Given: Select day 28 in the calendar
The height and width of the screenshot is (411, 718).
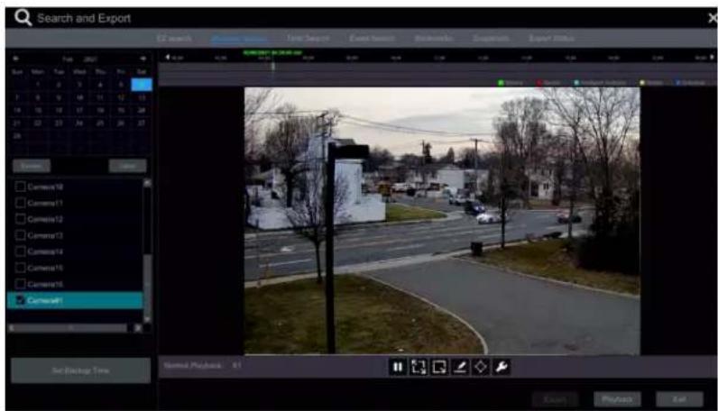Looking at the screenshot, I should tap(17, 136).
